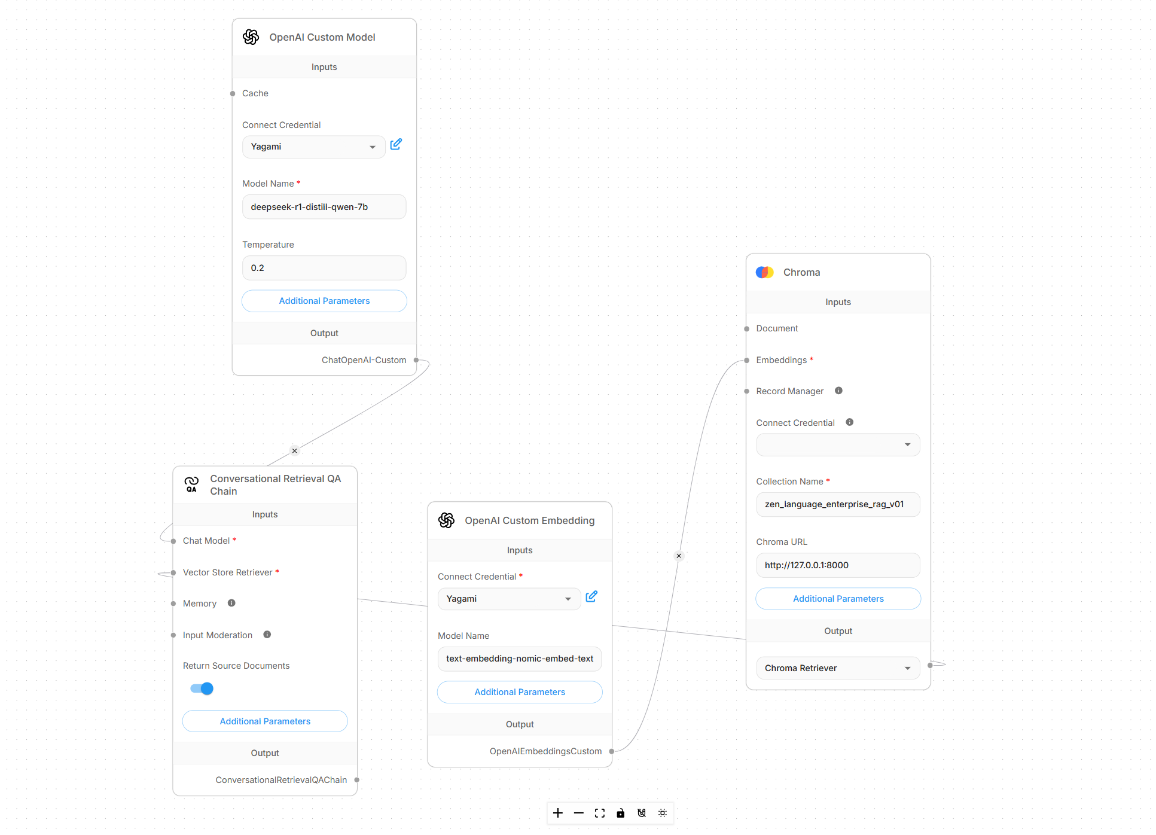Click the Temperature label in OpenAI Custom Model
The height and width of the screenshot is (835, 1156).
(x=268, y=245)
